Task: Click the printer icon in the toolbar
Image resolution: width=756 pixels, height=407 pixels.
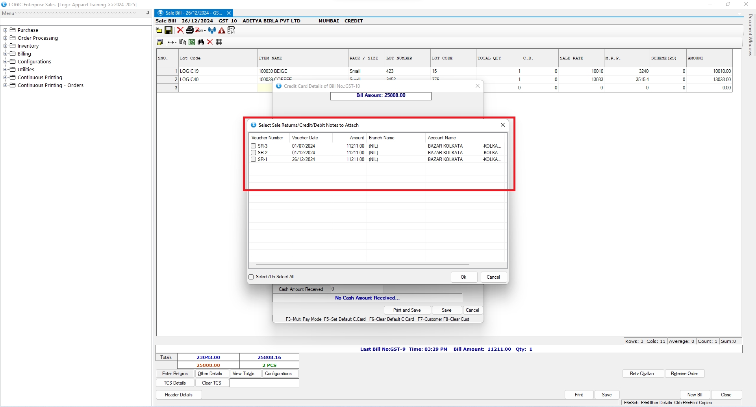Action: (x=189, y=30)
